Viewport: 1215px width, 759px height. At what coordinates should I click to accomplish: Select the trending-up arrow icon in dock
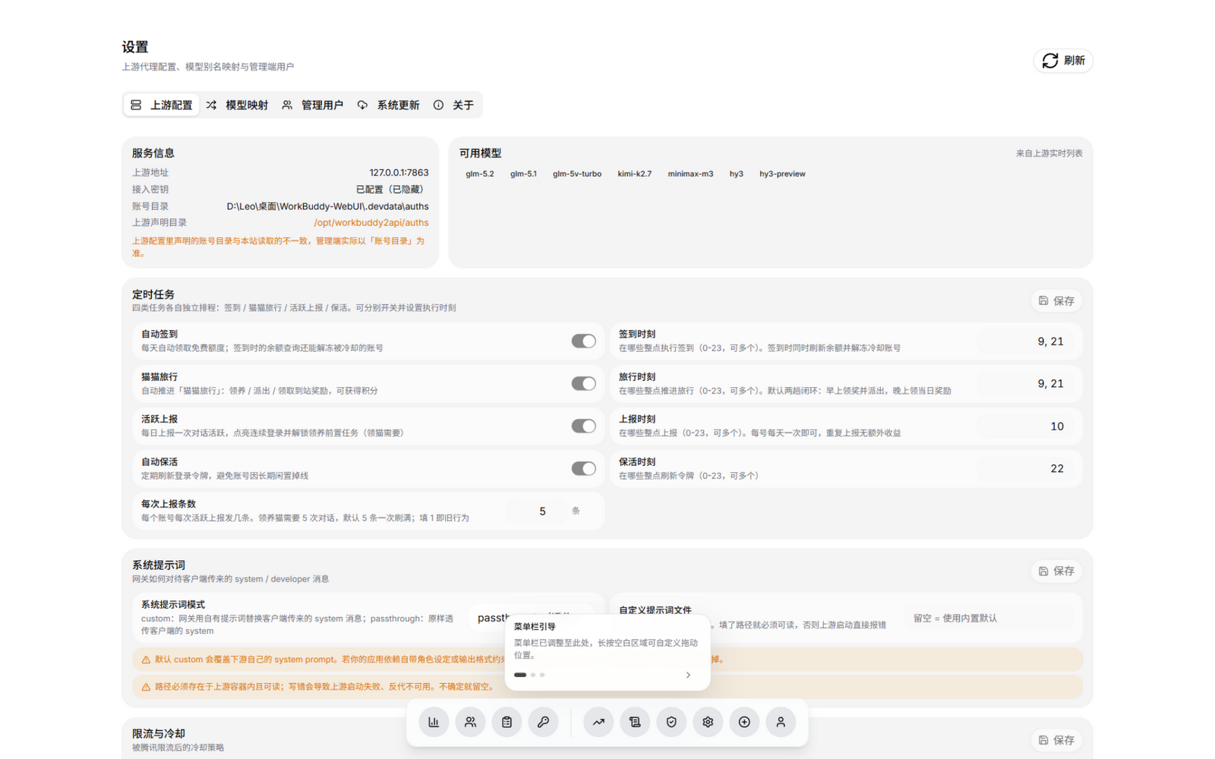pyautogui.click(x=598, y=722)
